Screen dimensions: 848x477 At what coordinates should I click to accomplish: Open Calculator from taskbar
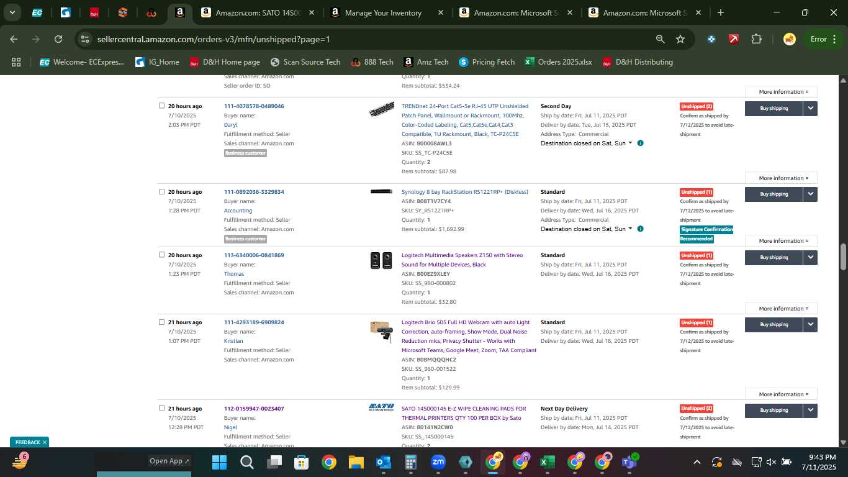tap(410, 462)
